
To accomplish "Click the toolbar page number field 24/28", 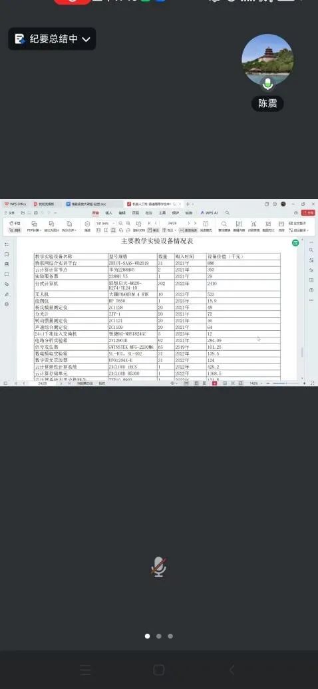I will (x=172, y=224).
